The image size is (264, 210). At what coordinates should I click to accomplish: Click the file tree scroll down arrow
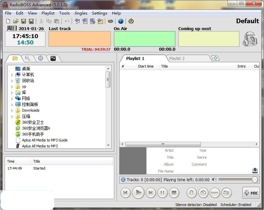point(108,145)
